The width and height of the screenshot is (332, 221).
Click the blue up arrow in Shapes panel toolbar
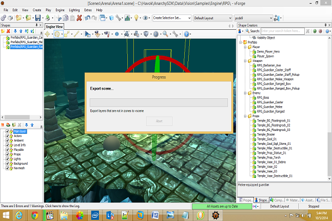point(21,31)
